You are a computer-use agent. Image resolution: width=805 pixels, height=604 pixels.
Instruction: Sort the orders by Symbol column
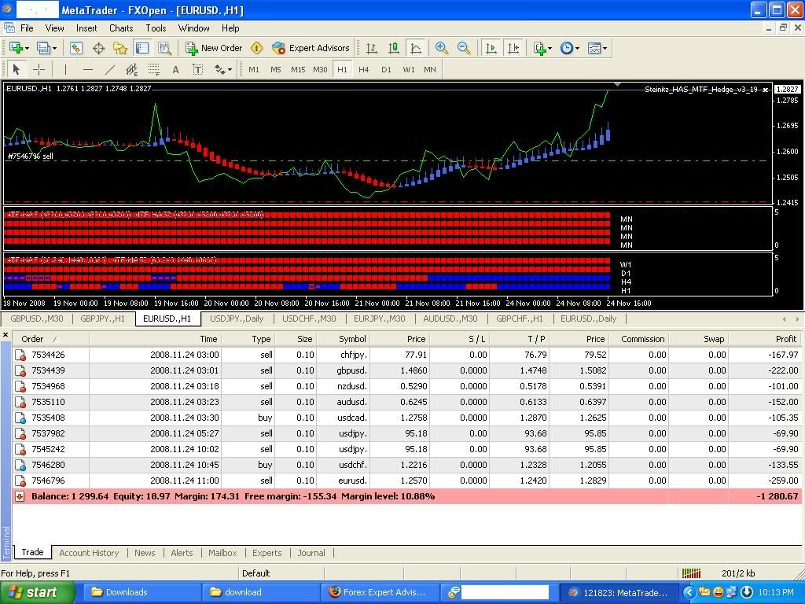point(343,339)
